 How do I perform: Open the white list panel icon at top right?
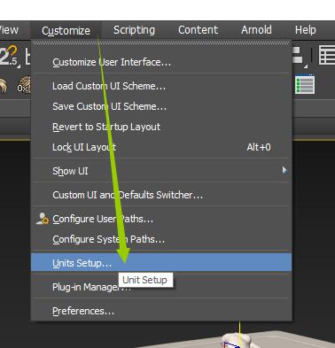coord(327,55)
